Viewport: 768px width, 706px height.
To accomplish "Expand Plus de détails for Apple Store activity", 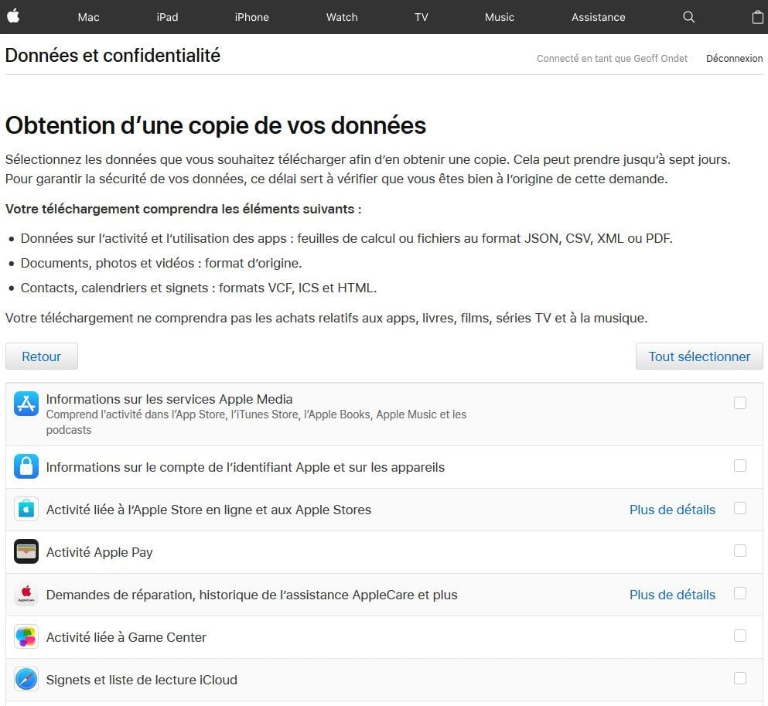I will 672,510.
